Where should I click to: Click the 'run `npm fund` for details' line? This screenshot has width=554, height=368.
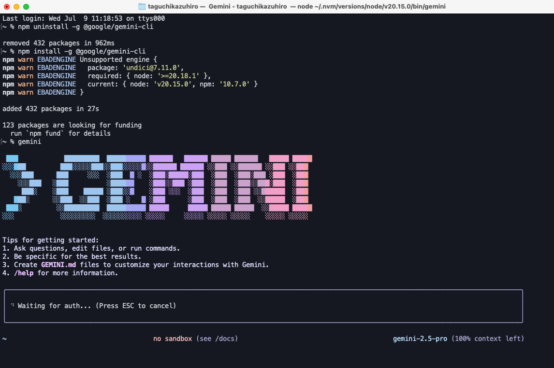click(x=60, y=133)
